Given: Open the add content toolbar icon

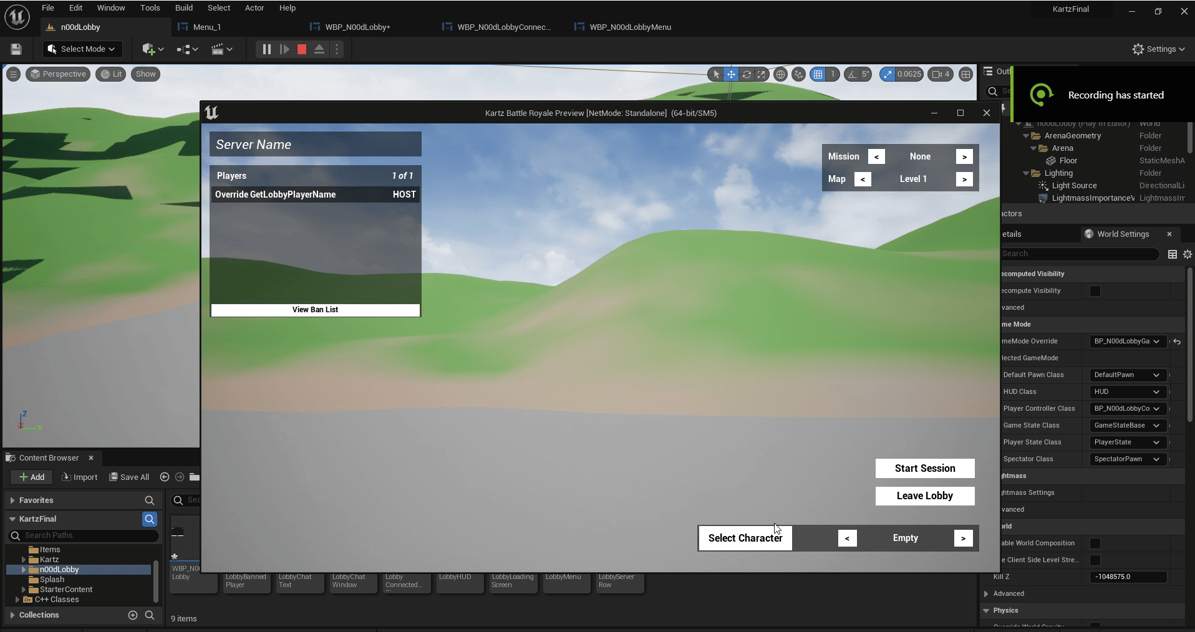Looking at the screenshot, I should click(x=153, y=49).
